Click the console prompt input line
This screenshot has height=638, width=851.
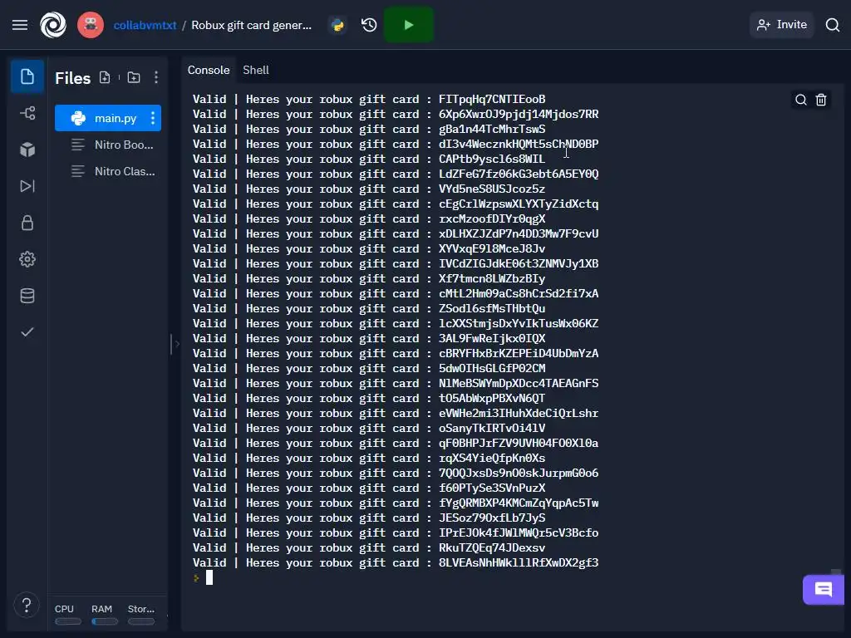click(209, 578)
